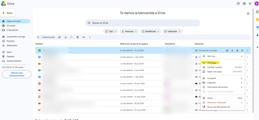The image size is (259, 120).
Task: Open the help question mark icon
Action: click(238, 4)
